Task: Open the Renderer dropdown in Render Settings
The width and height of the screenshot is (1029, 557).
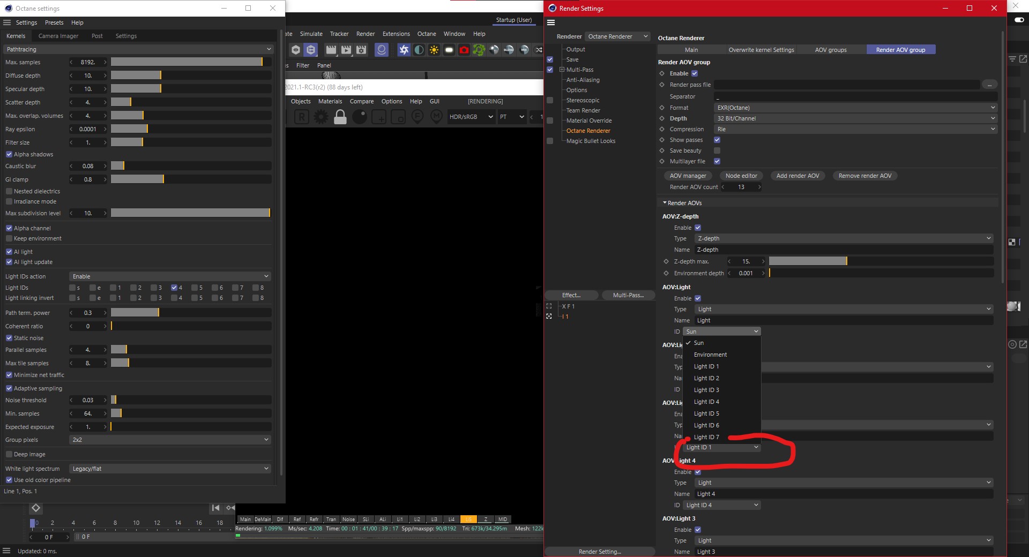Action: point(618,36)
